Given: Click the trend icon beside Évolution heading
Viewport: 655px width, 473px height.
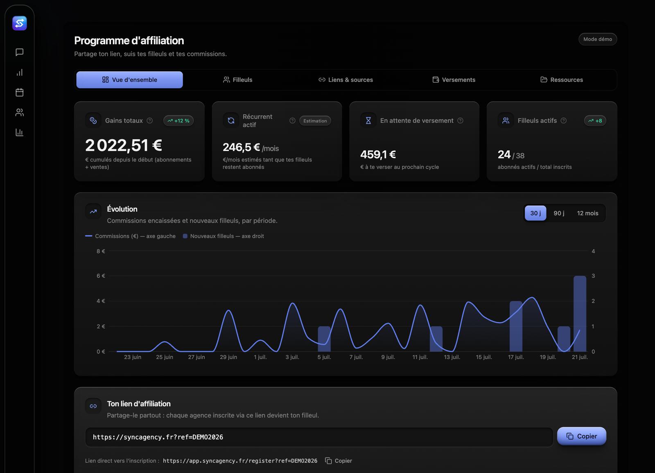Looking at the screenshot, I should (x=93, y=211).
